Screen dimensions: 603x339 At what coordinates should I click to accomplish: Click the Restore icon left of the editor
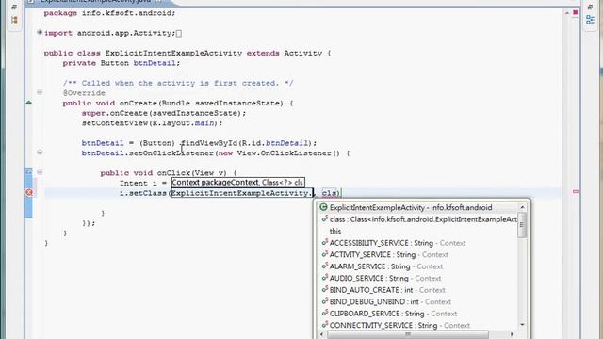pos(14,8)
